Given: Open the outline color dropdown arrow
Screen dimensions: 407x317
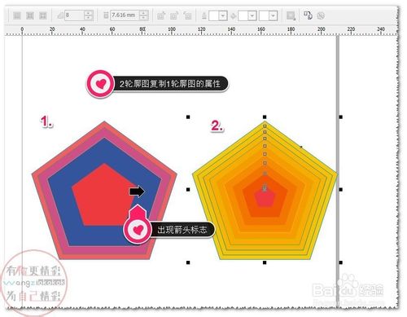Looking at the screenshot, I should point(223,15).
